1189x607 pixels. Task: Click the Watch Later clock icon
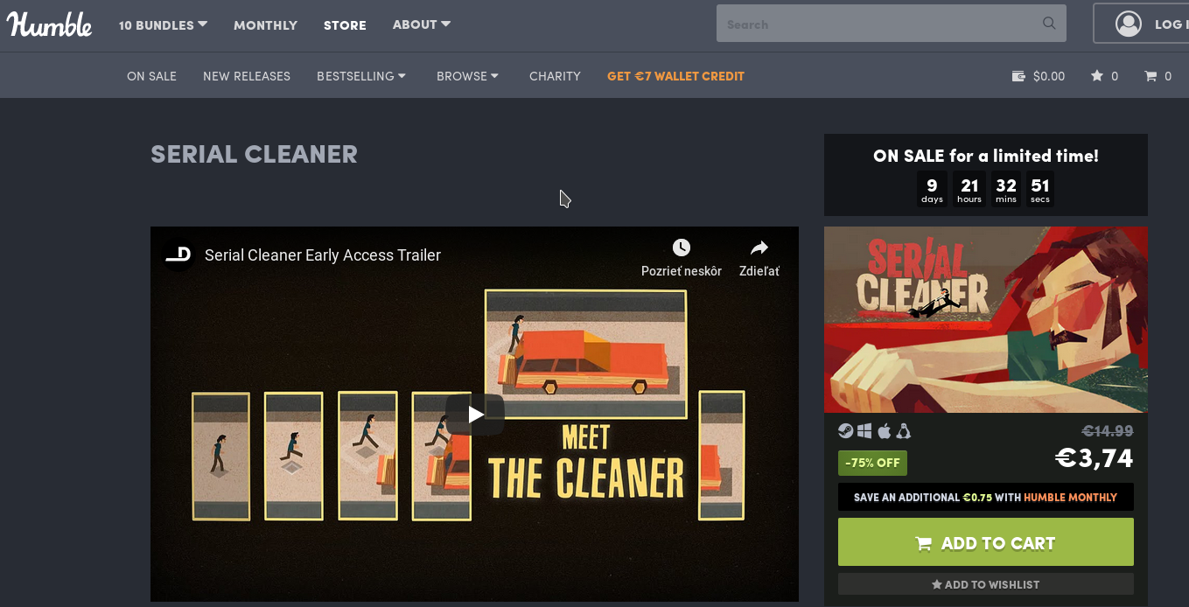coord(682,248)
